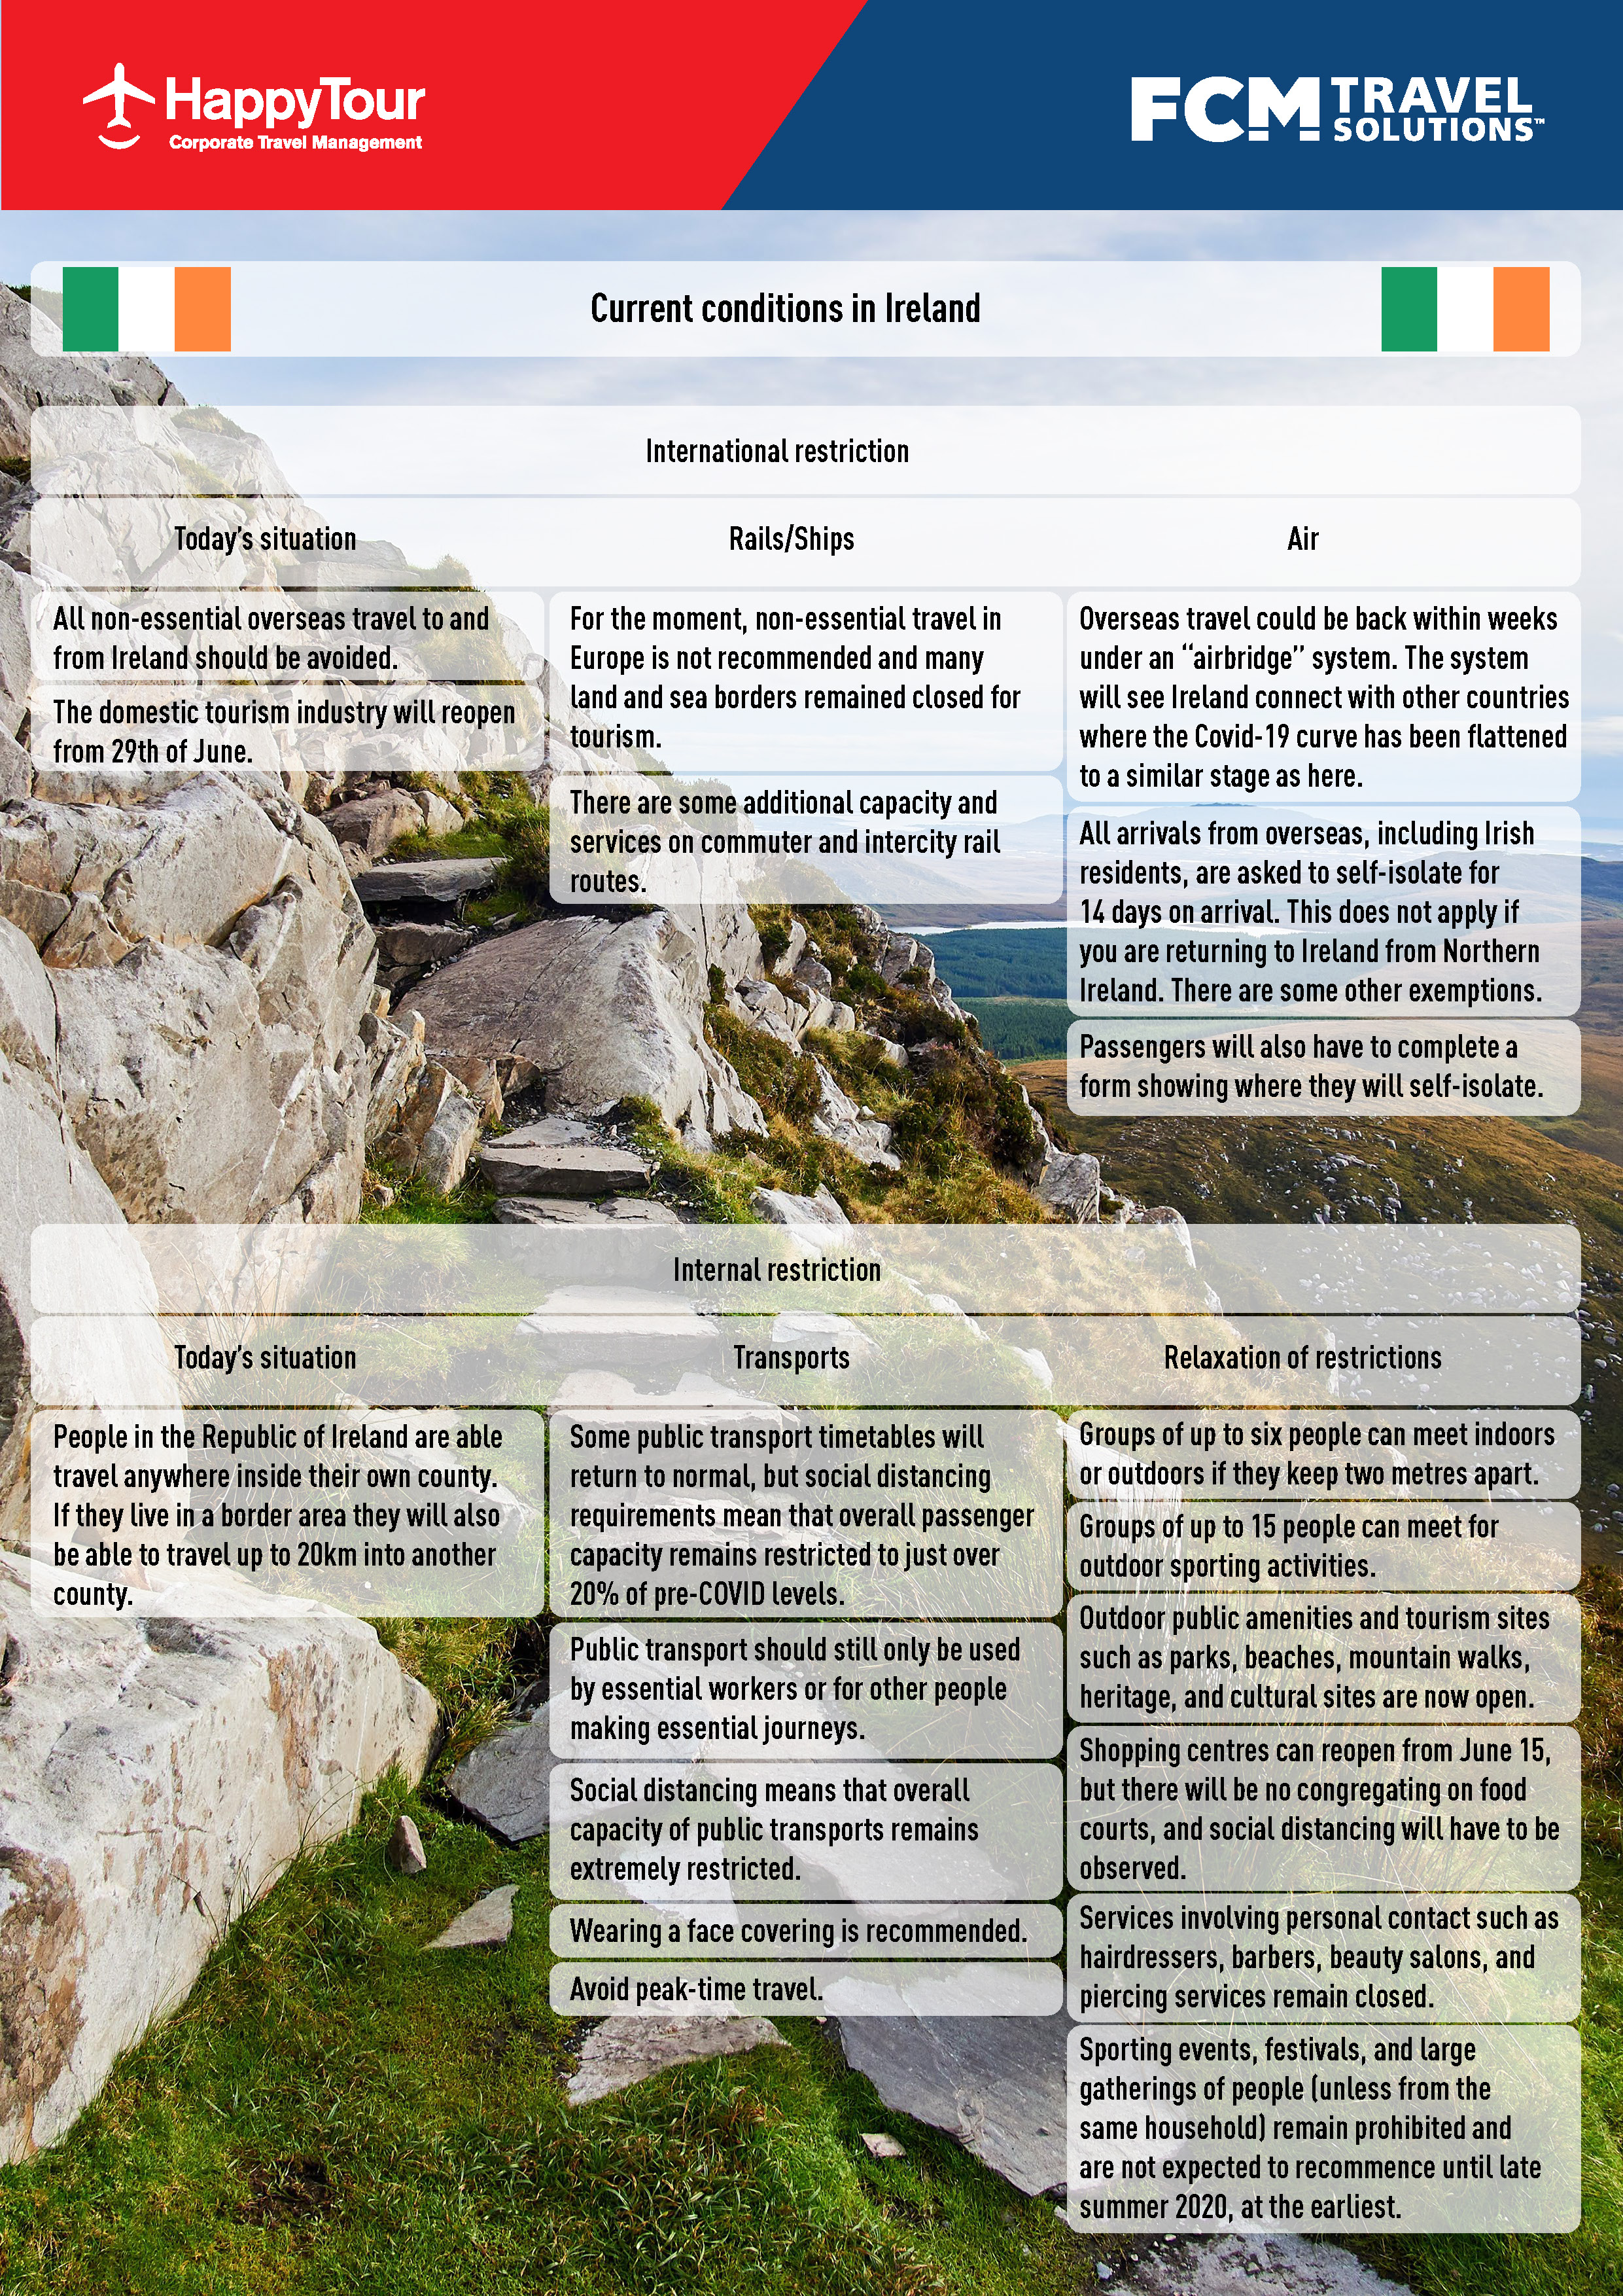Click 'Services involving personal contact' paragraph
This screenshot has width=1623, height=2296.
[x=1324, y=1957]
